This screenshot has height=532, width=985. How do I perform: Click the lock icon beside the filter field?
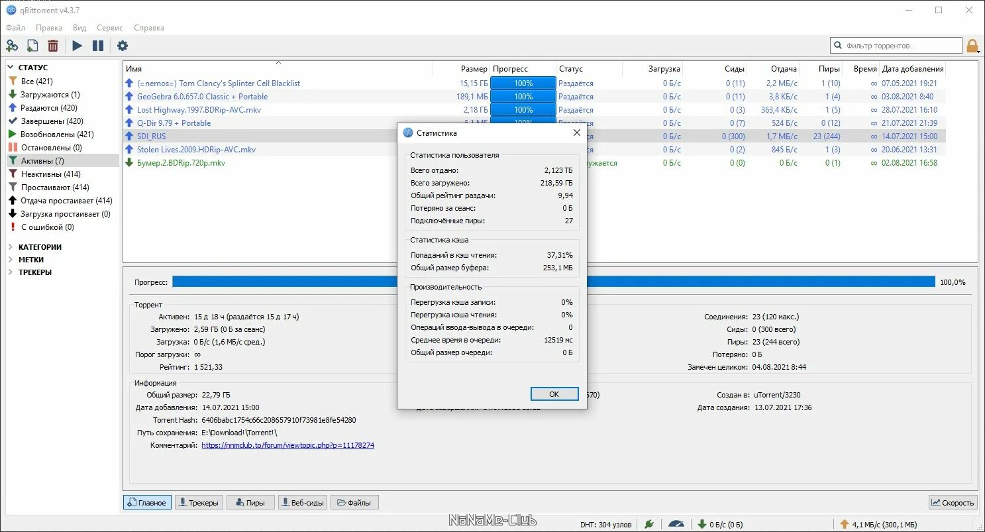tap(972, 46)
